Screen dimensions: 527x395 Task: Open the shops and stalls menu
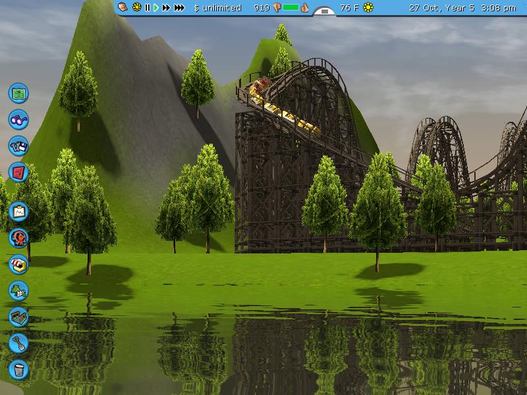pos(18,265)
